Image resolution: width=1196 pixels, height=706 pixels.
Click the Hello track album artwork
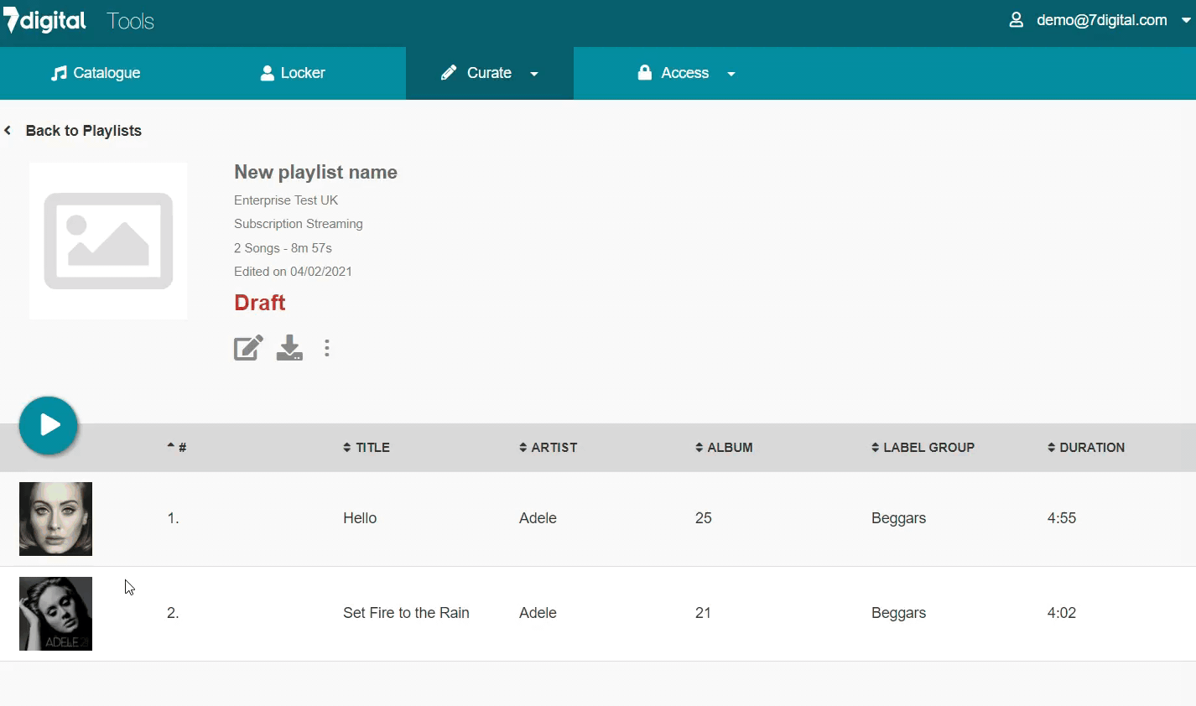click(x=55, y=519)
